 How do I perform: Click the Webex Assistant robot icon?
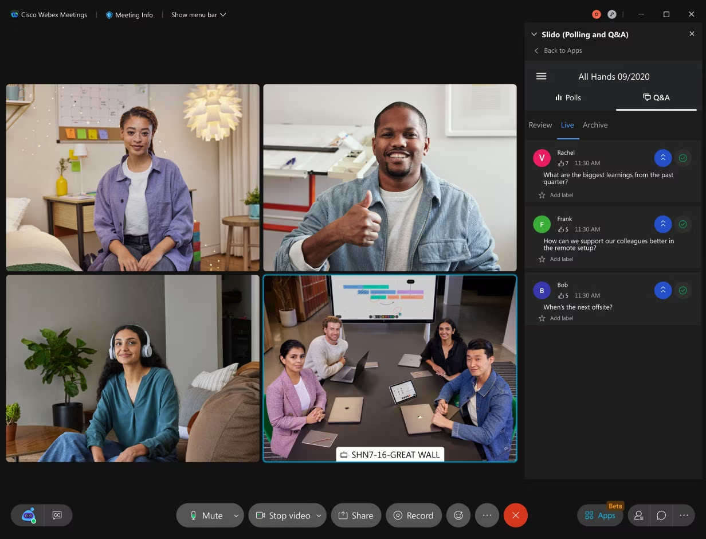coord(28,515)
